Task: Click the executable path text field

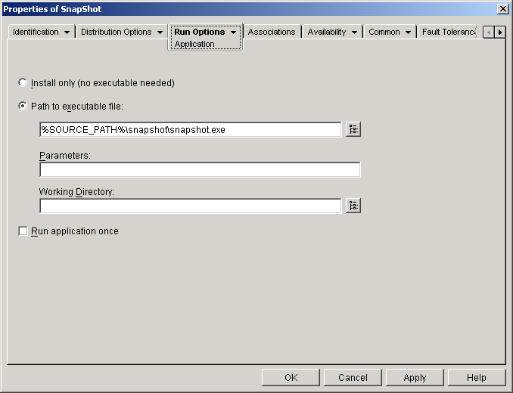Action: pyautogui.click(x=191, y=130)
